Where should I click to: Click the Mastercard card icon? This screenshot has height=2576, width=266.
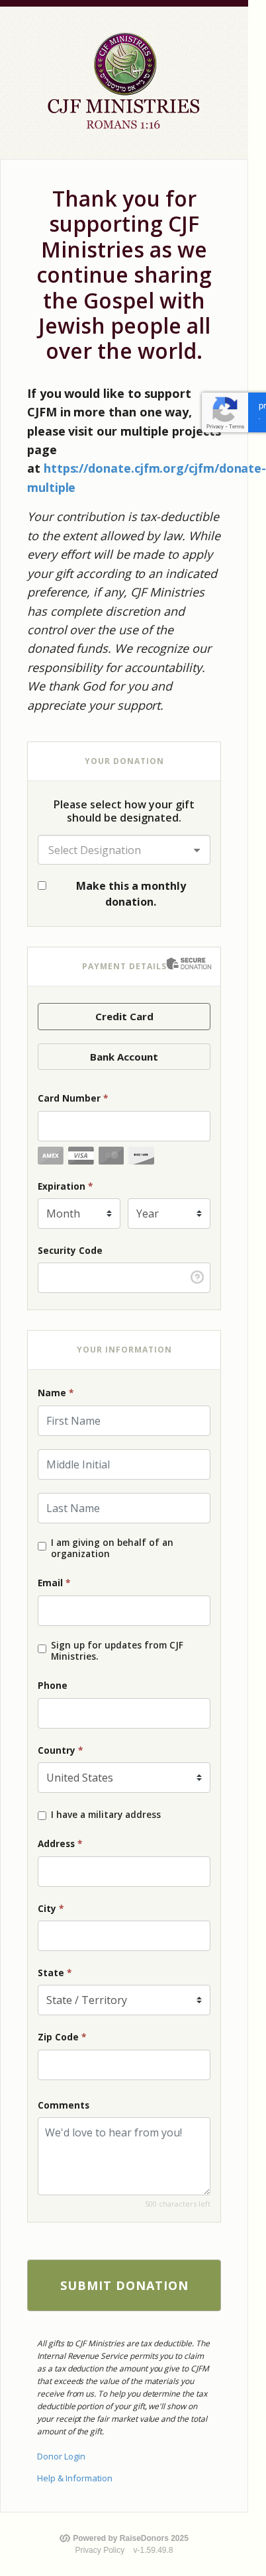111,1155
